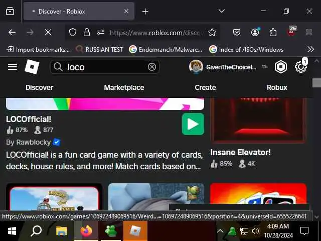Open GivenTheChoiceI... profile name link
The width and height of the screenshot is (321, 241).
(x=231, y=67)
